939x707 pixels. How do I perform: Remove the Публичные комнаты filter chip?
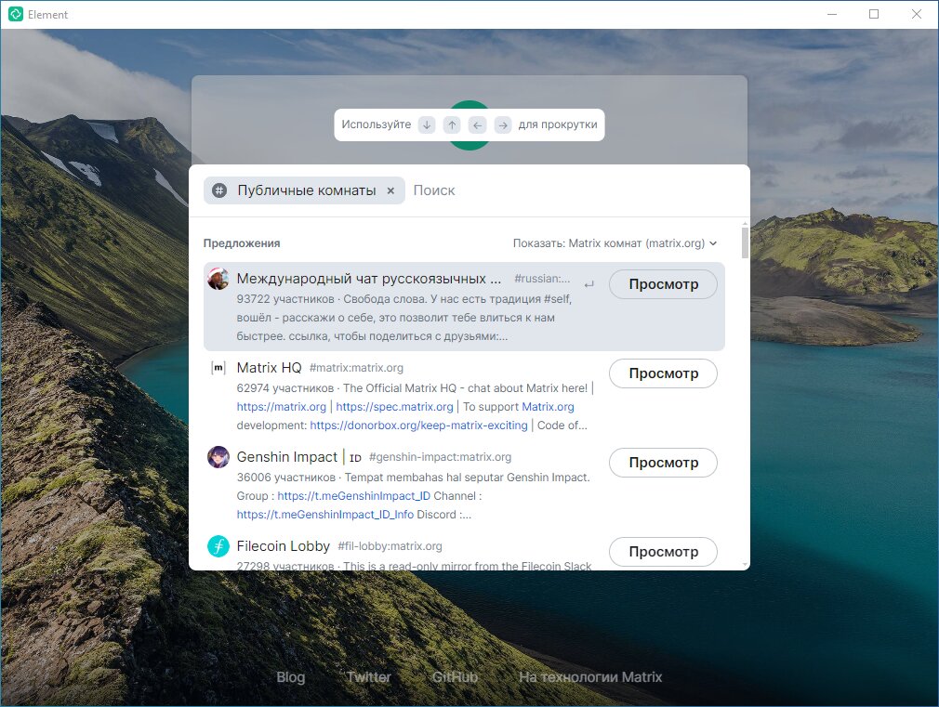coord(390,191)
